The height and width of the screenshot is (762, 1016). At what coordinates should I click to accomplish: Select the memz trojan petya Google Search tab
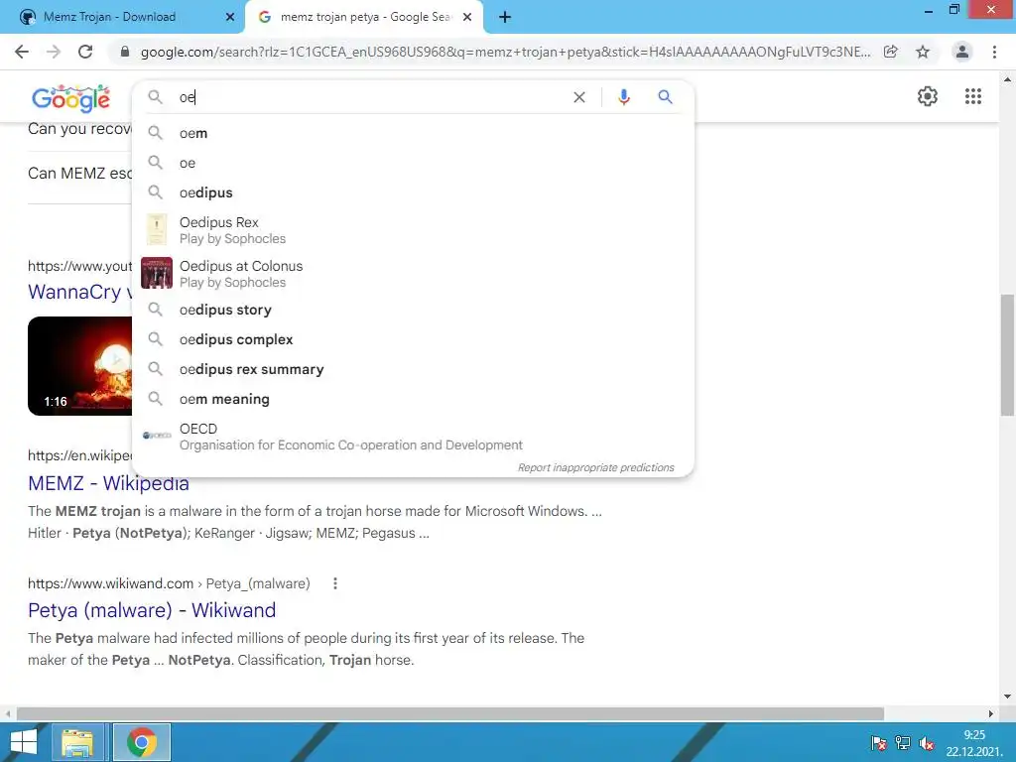363,17
